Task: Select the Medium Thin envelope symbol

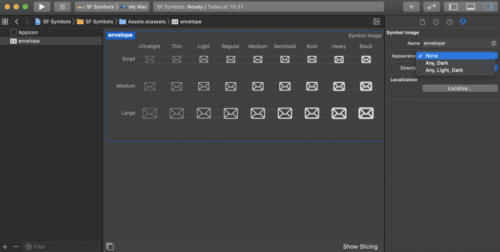Action: (x=177, y=86)
